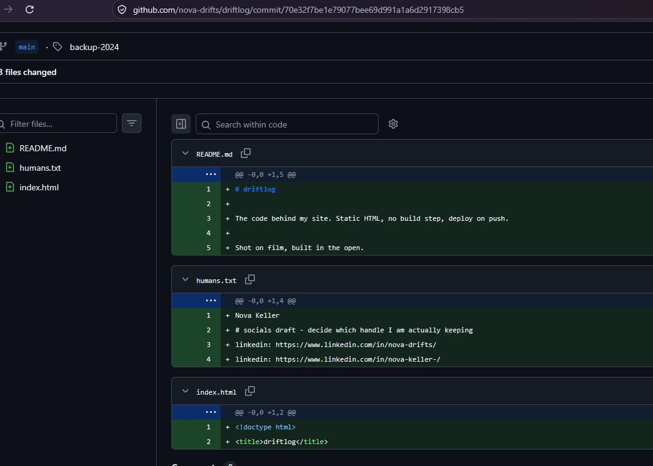Open the file filter options button
Viewport: 653px width, 466px height.
pyautogui.click(x=132, y=123)
